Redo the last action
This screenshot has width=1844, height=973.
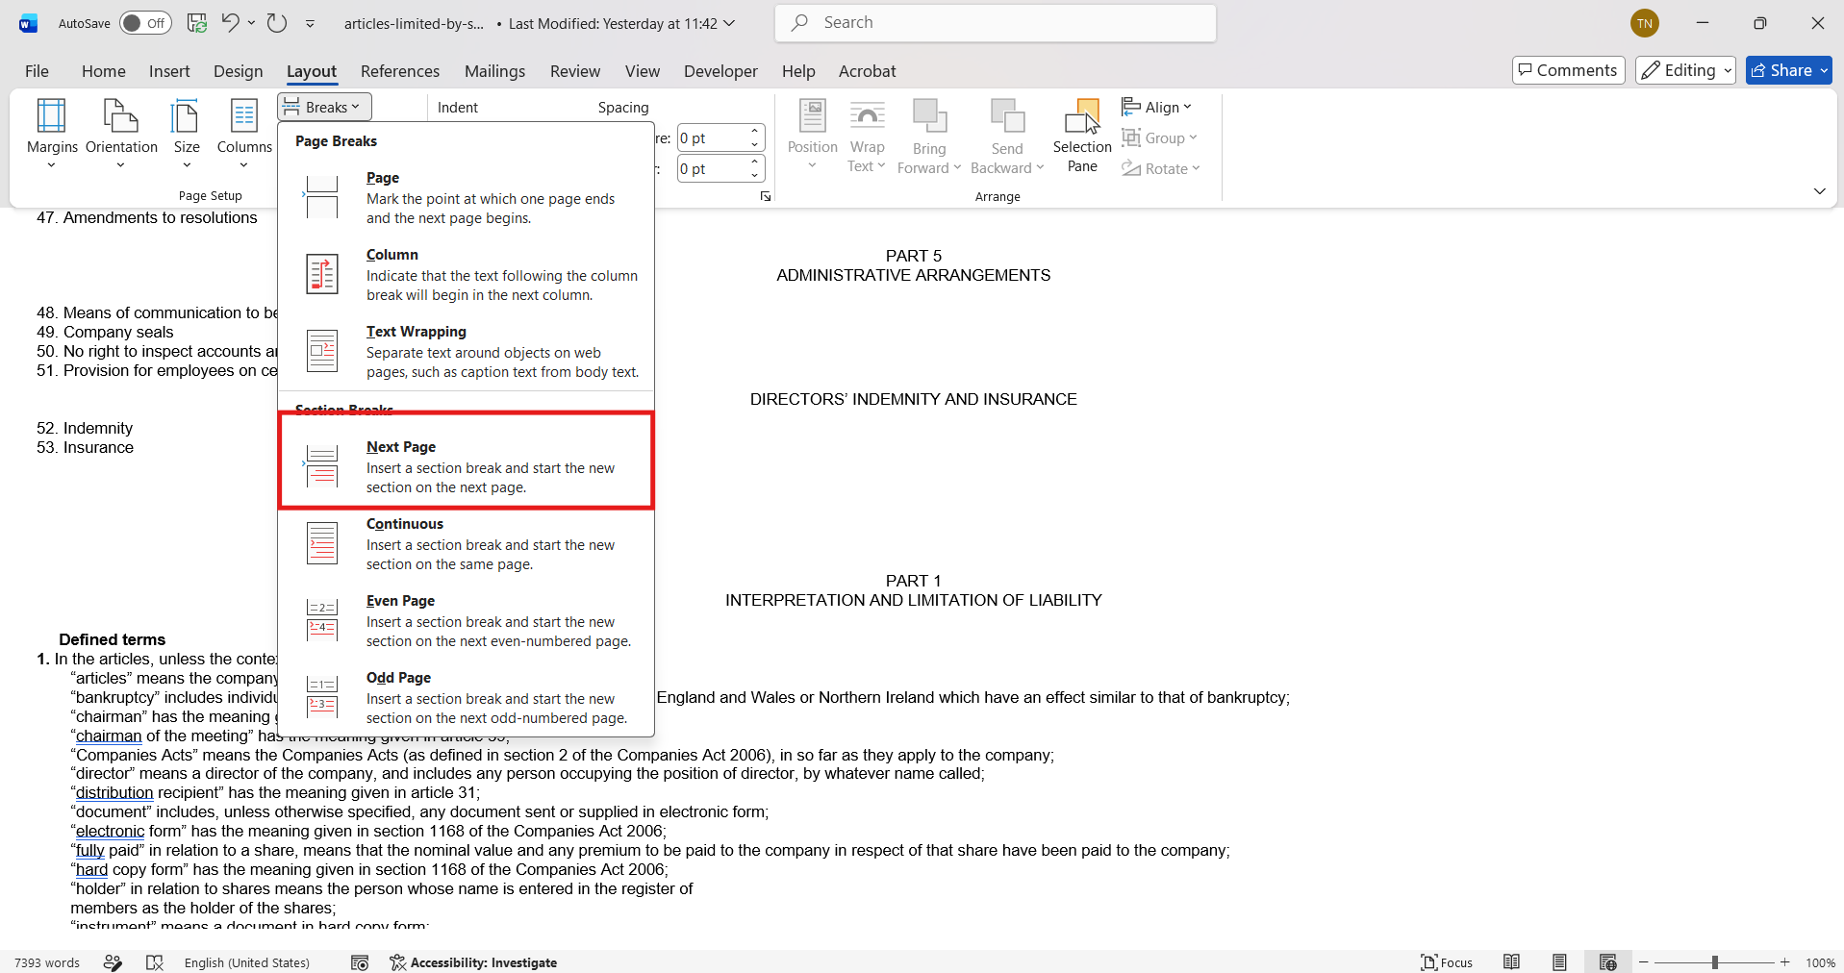click(277, 23)
